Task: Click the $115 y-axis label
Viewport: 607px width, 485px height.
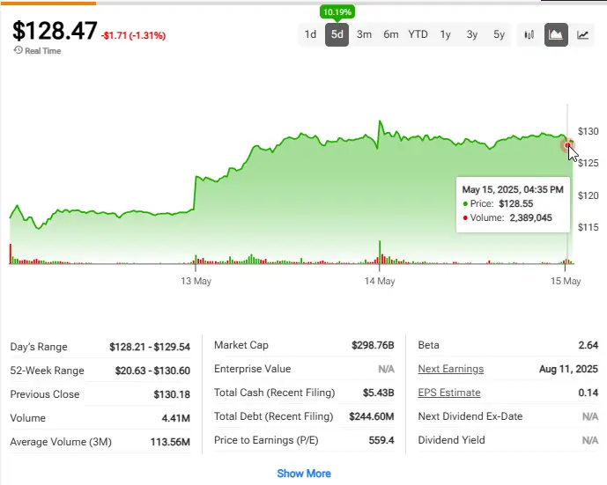Action: (x=588, y=227)
